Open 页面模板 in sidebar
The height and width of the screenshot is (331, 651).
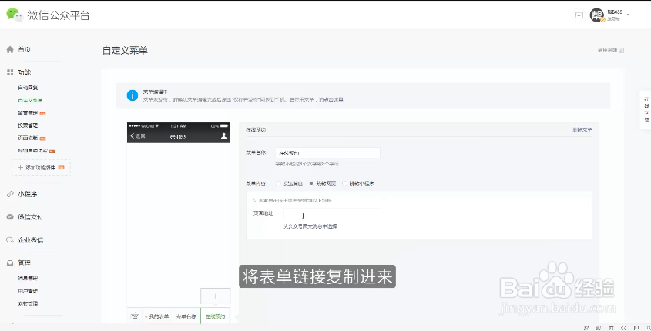[x=28, y=138]
